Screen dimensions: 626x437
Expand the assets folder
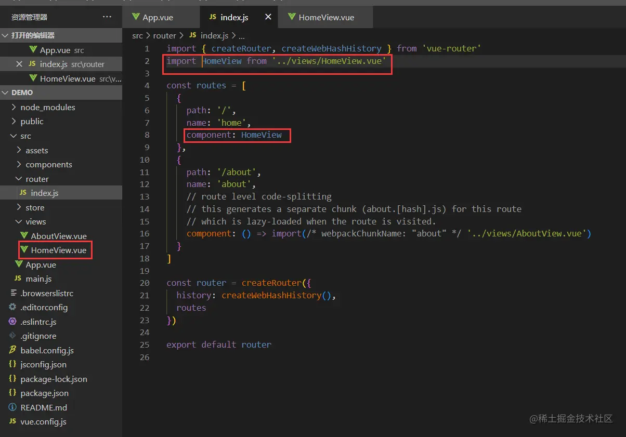pos(19,150)
